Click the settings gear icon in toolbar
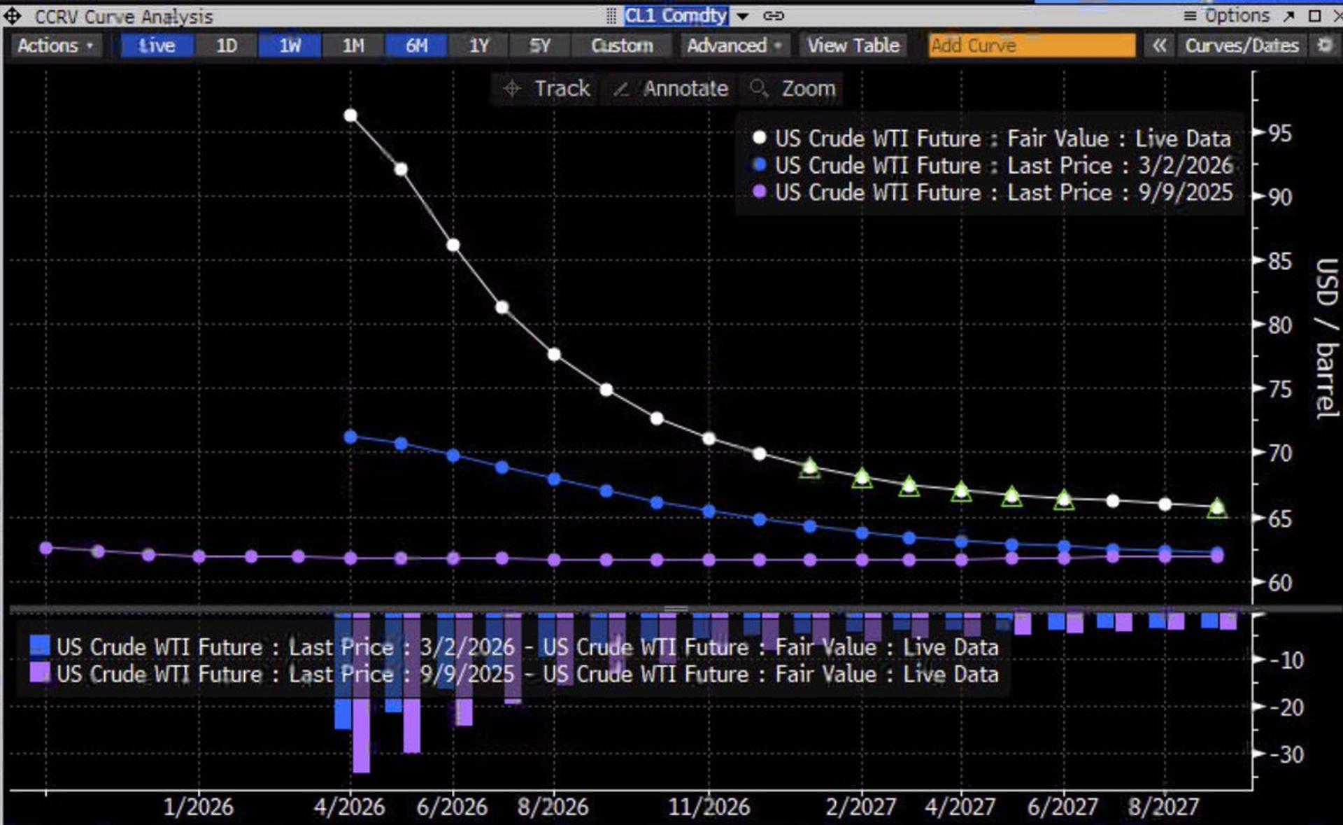This screenshot has width=1343, height=825. pos(1324,45)
